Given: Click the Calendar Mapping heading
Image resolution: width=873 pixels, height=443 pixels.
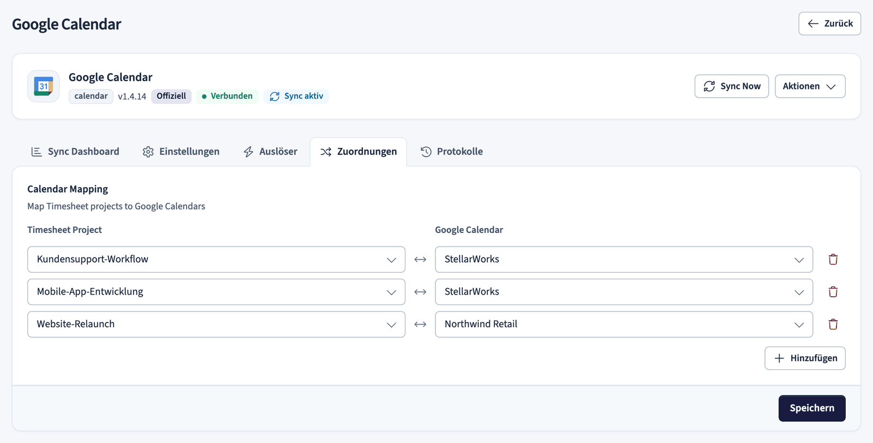Looking at the screenshot, I should (68, 189).
